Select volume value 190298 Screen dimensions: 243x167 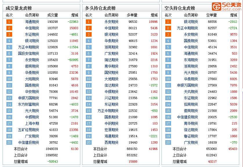pyautogui.click(x=53, y=22)
